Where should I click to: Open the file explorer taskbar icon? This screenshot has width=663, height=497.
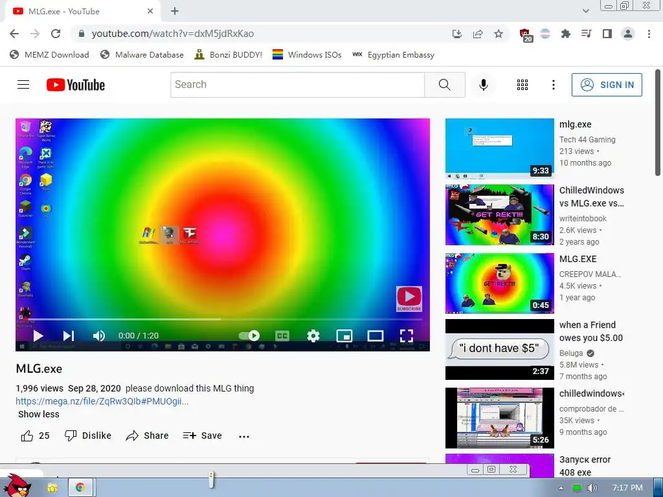click(x=52, y=488)
